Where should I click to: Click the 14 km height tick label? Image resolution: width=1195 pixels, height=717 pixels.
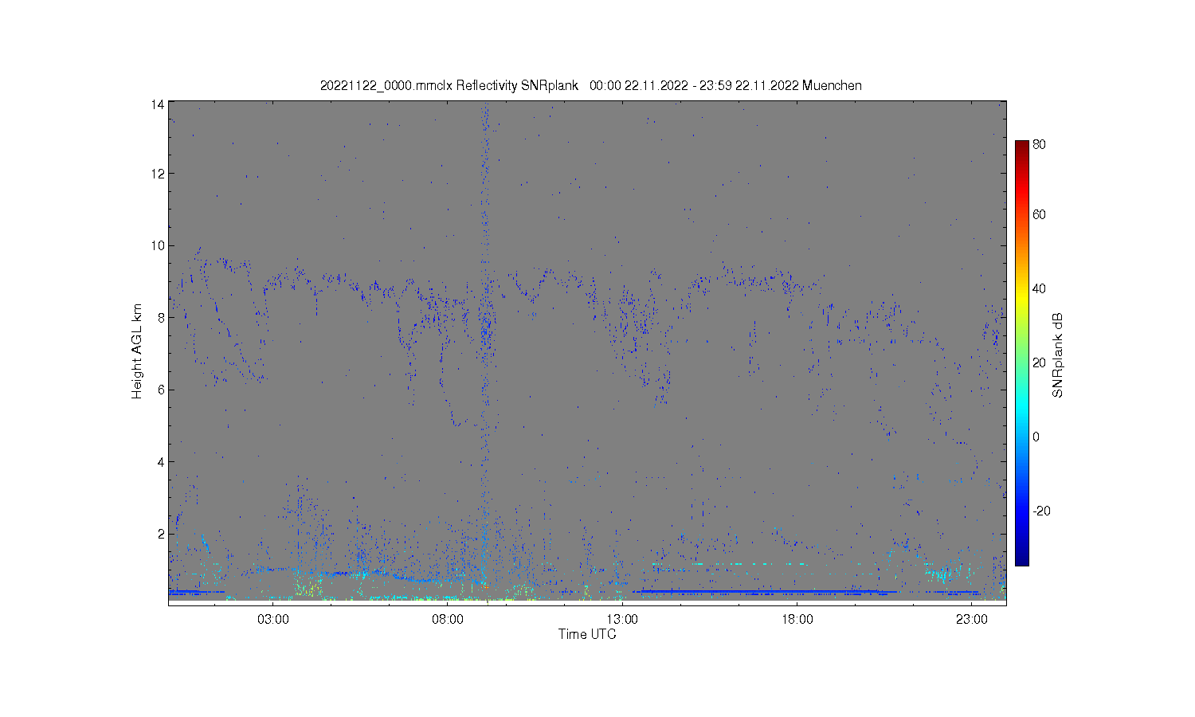tap(159, 104)
